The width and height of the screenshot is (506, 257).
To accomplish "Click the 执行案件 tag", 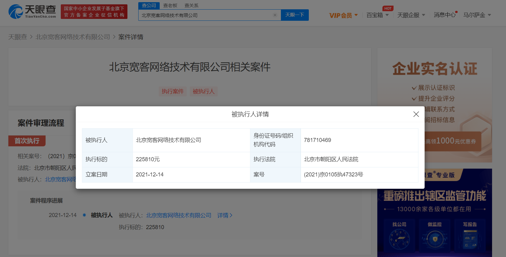I will (173, 91).
